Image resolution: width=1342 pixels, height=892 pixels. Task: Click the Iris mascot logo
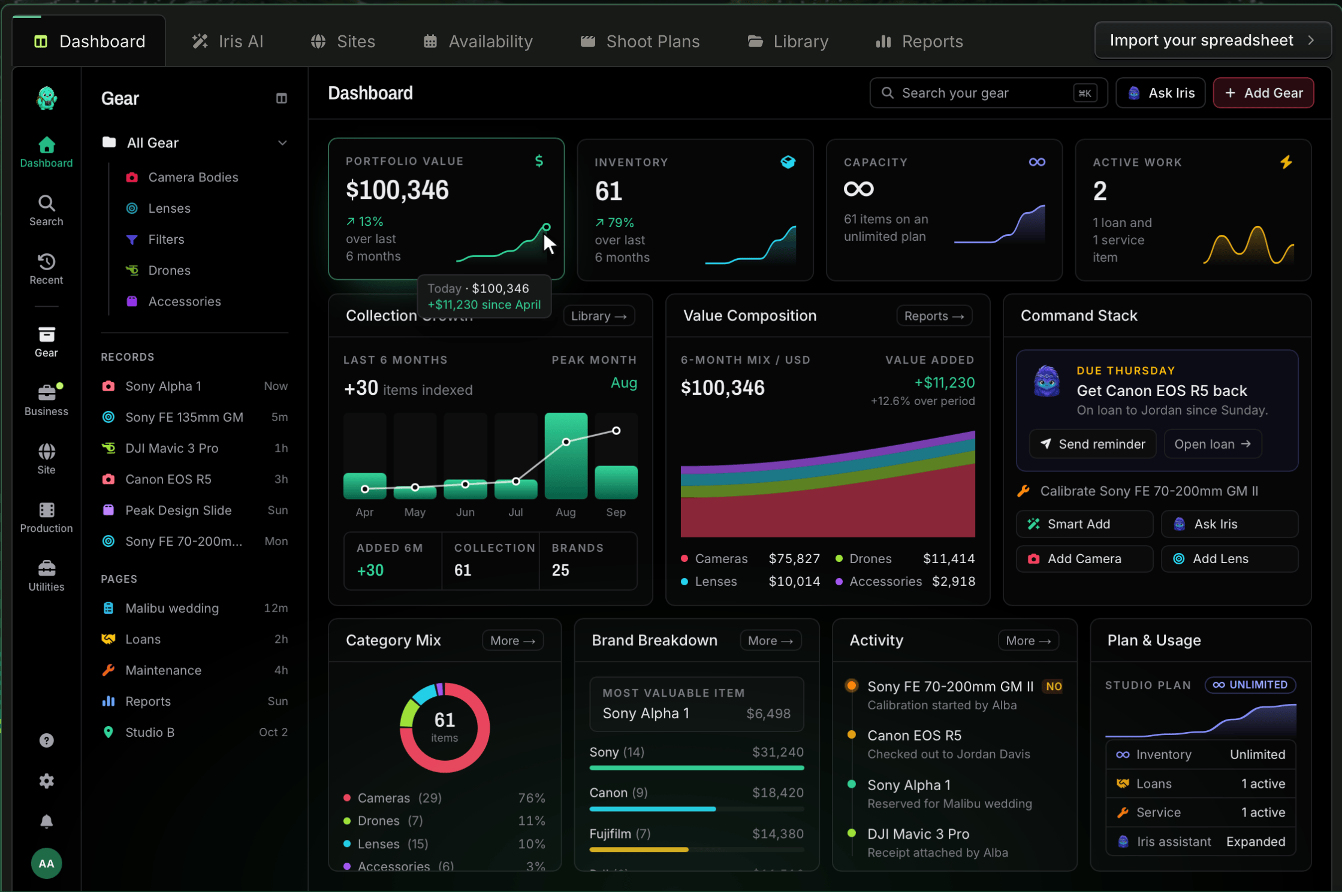(46, 98)
